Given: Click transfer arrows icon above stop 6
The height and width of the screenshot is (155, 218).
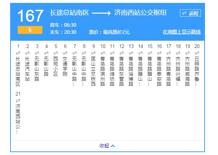Looking at the screenshot, I should pyautogui.click(x=65, y=53).
